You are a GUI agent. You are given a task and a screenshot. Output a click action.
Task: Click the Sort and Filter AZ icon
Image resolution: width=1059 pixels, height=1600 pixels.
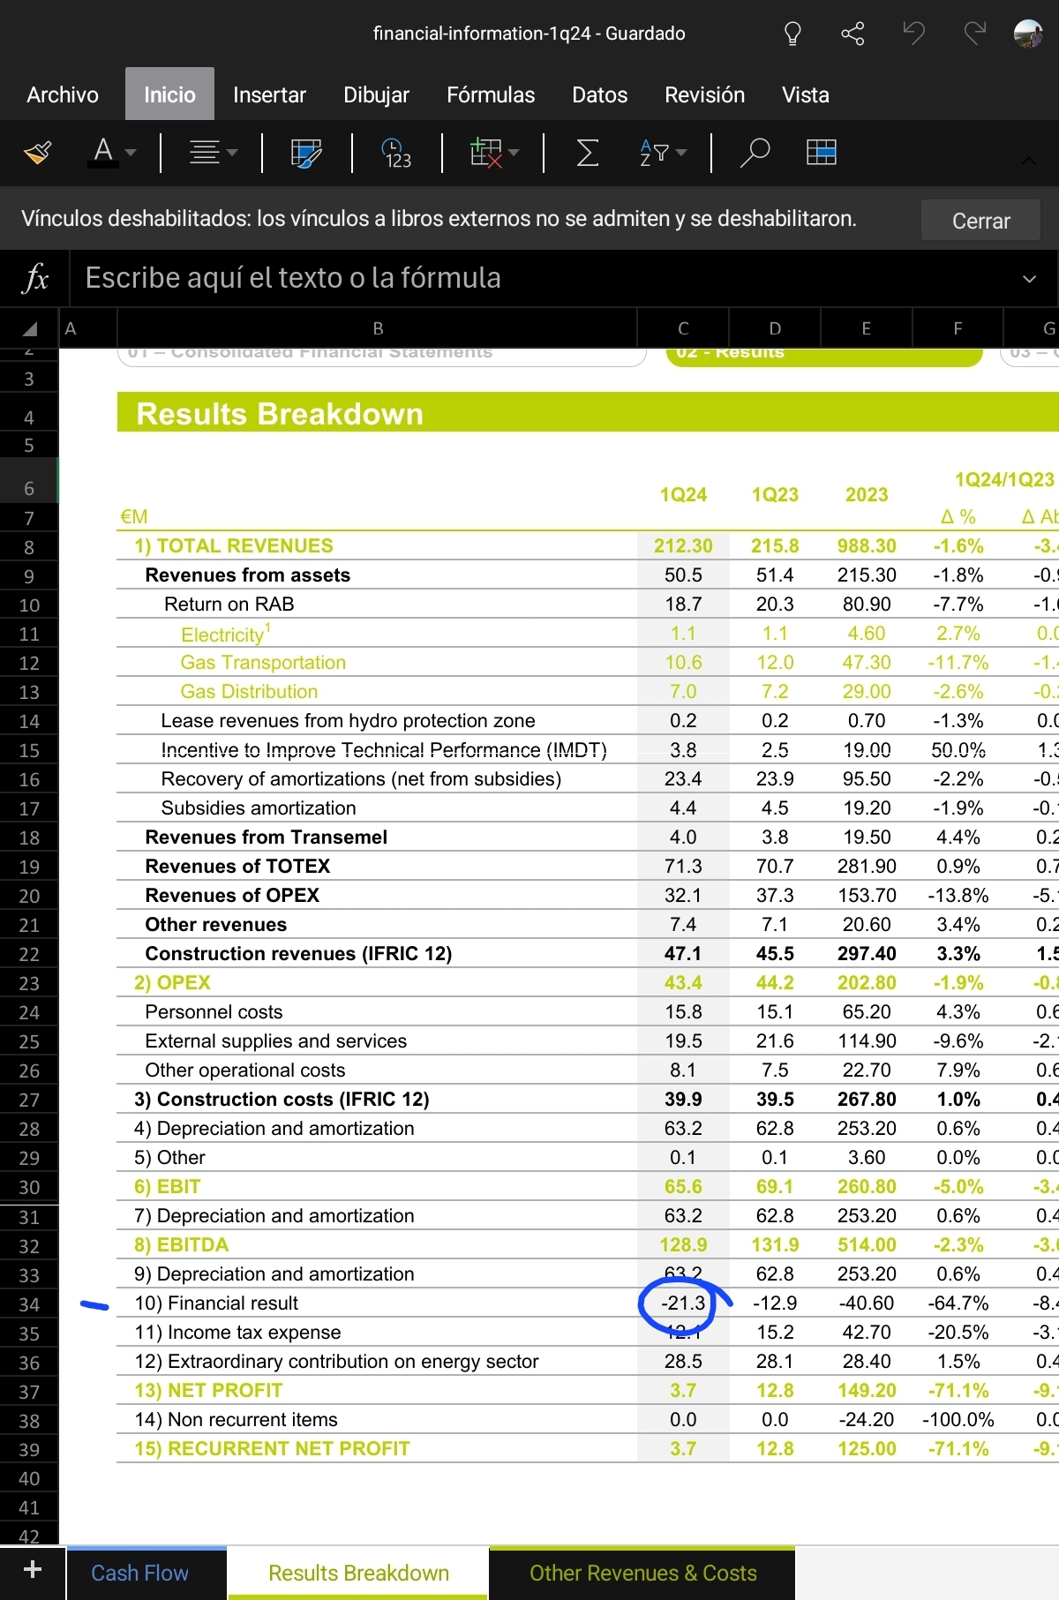click(654, 153)
